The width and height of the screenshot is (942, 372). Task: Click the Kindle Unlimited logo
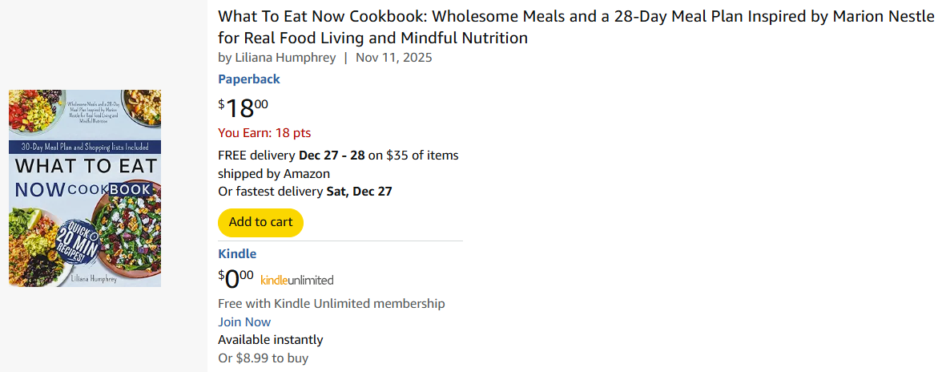[296, 280]
